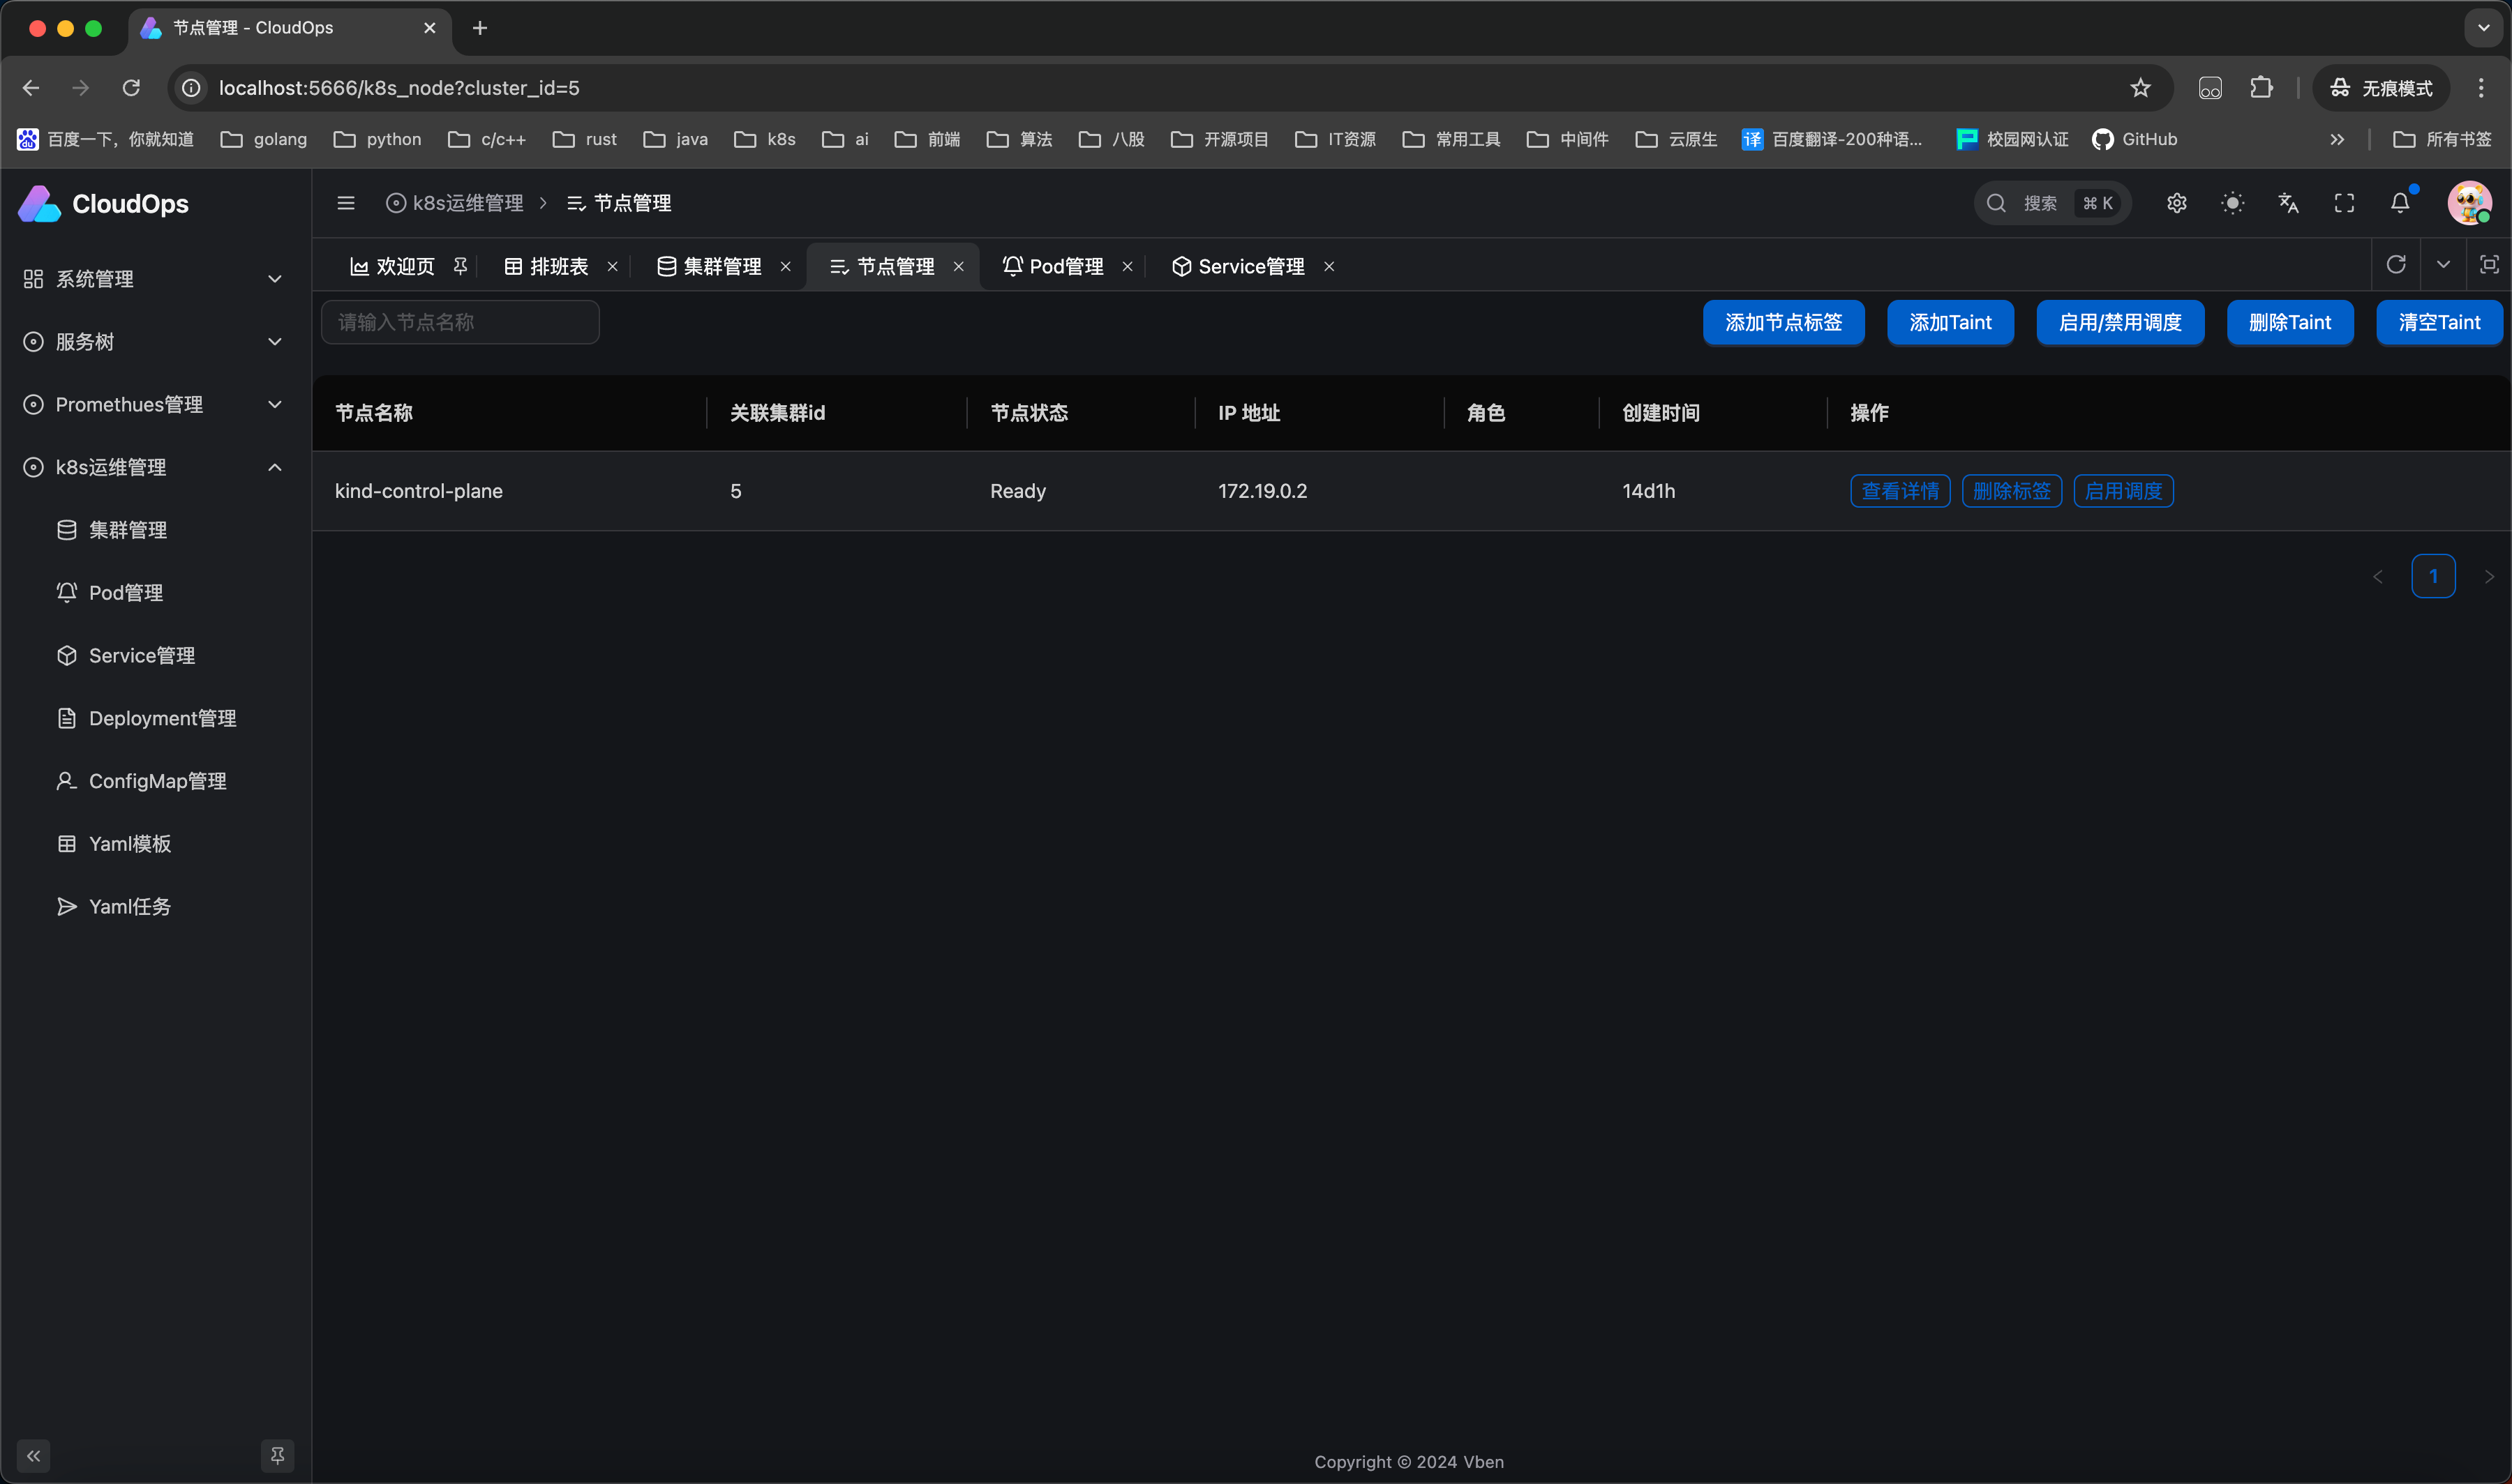Open Yaml任务 in the sidebar
The height and width of the screenshot is (1484, 2512).
[x=154, y=906]
